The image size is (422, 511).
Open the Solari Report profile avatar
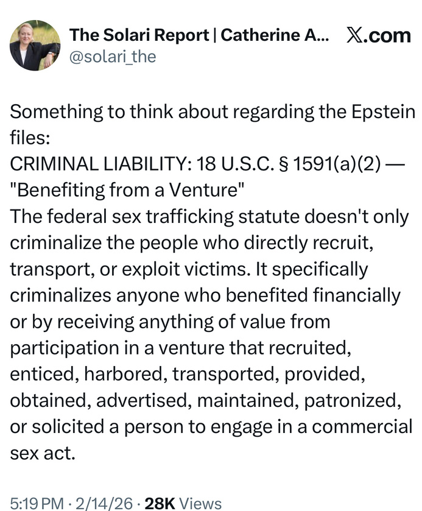click(35, 44)
